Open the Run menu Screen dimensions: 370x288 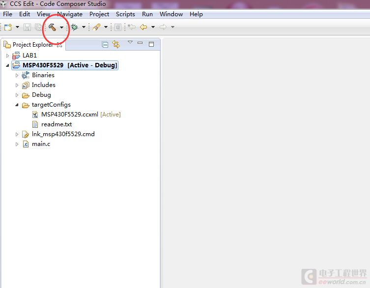coord(147,14)
